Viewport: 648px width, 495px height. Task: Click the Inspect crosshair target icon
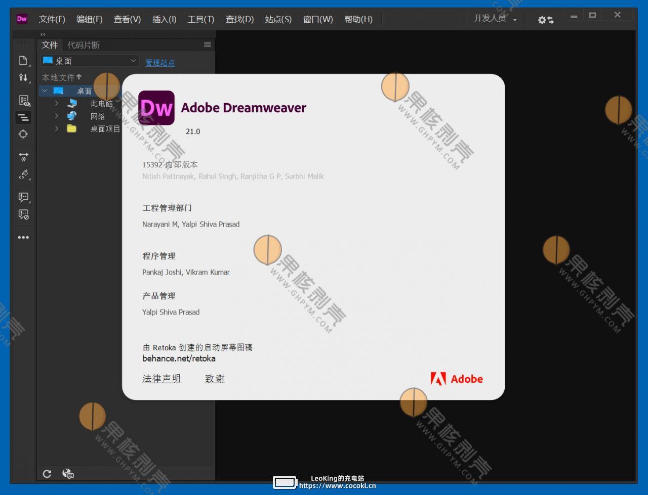[23, 134]
